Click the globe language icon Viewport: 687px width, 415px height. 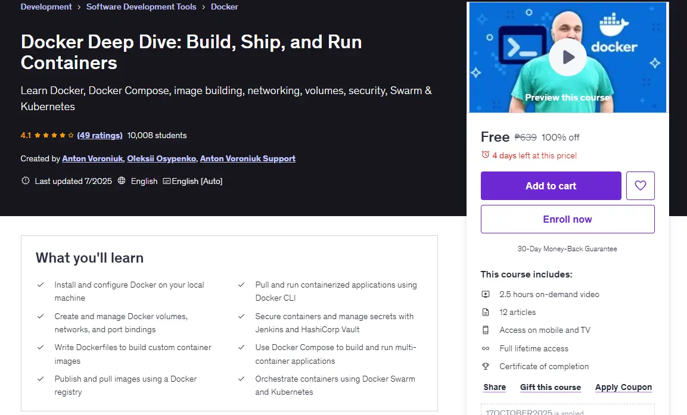pyautogui.click(x=122, y=181)
